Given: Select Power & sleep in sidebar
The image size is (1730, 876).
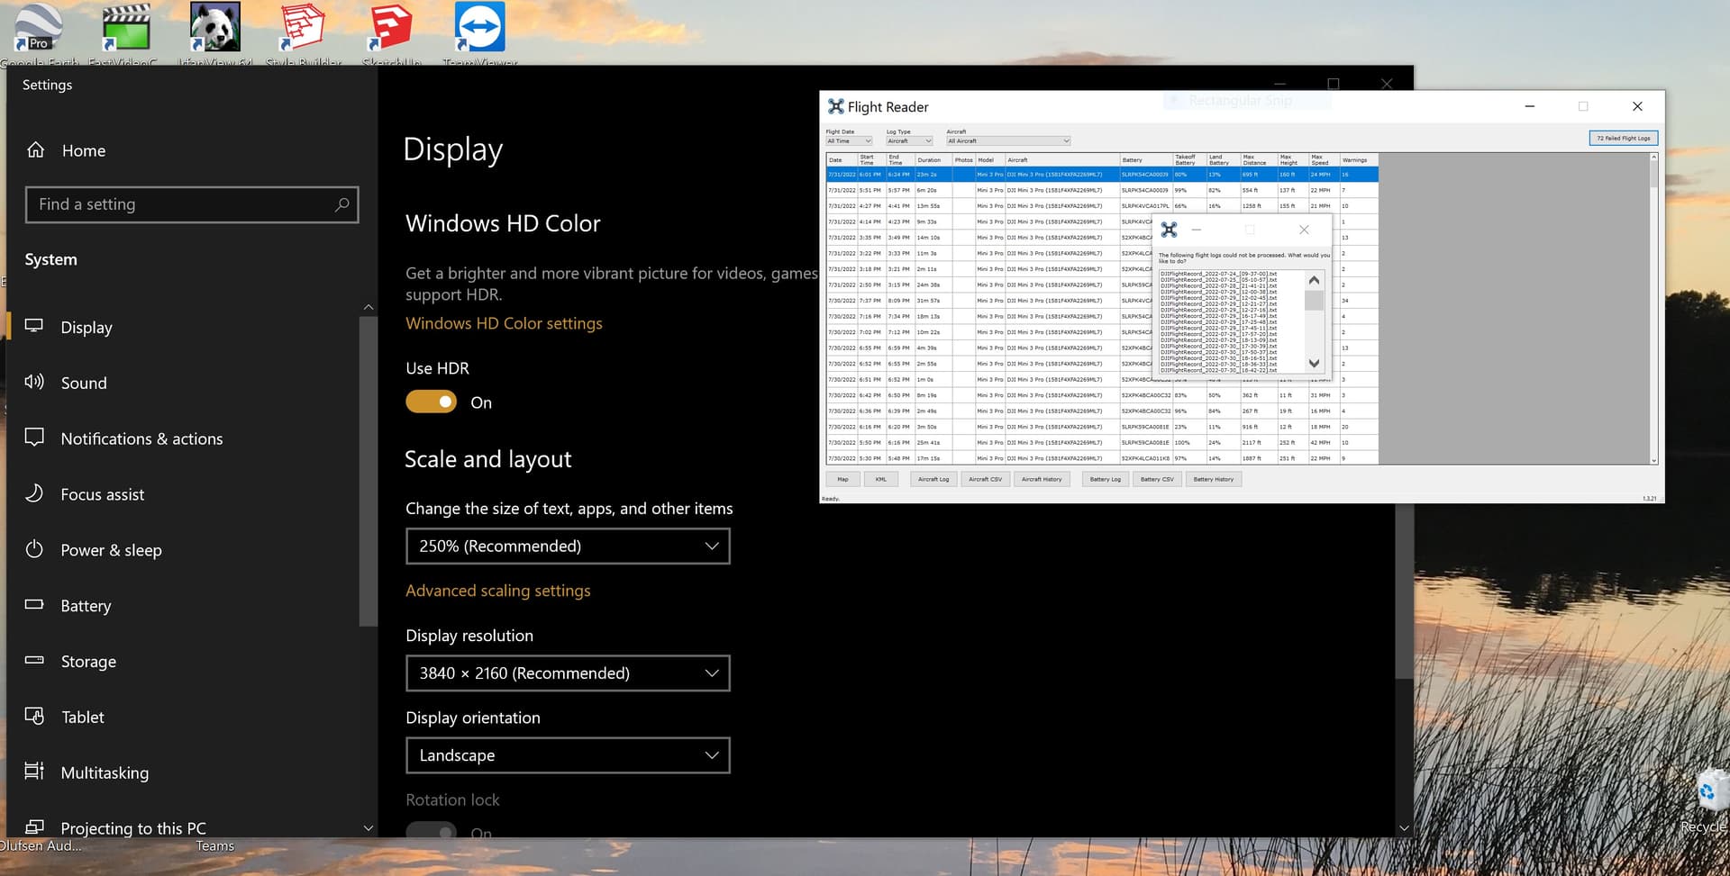Looking at the screenshot, I should (x=111, y=550).
